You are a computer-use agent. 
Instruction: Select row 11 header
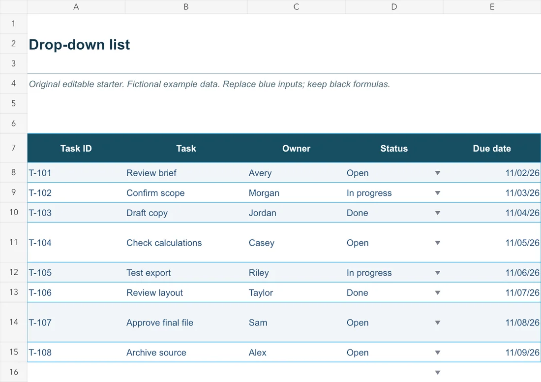[x=13, y=242]
